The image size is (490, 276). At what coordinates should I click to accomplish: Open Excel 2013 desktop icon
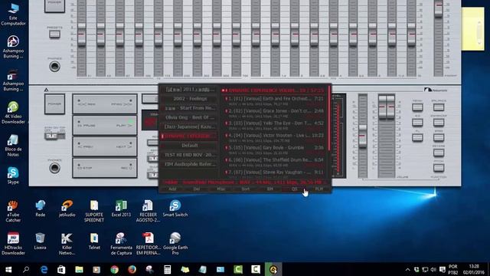(121, 209)
